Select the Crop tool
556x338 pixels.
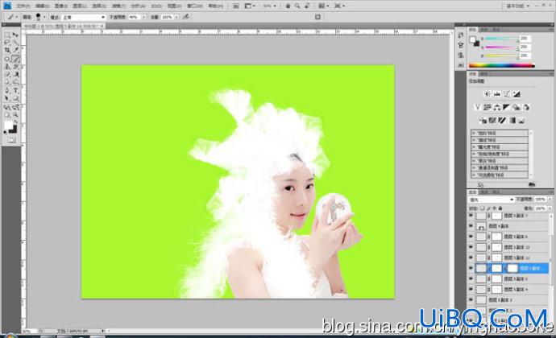[x=6, y=51]
